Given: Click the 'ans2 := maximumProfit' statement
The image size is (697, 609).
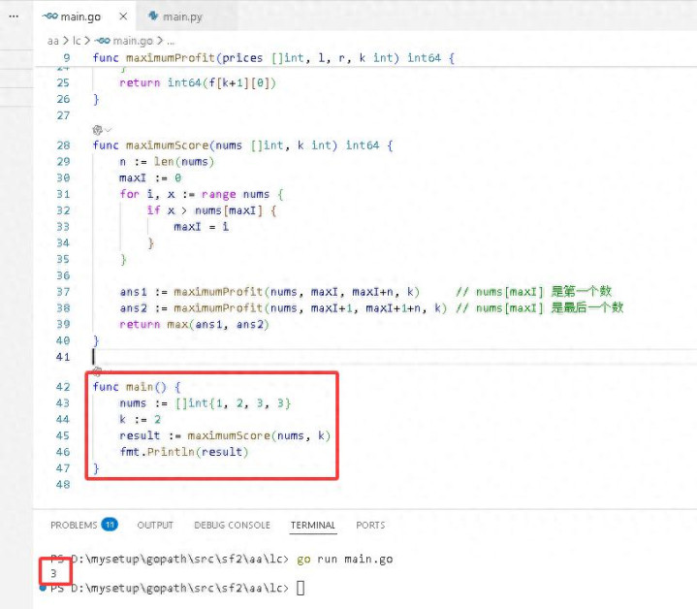Looking at the screenshot, I should [283, 308].
